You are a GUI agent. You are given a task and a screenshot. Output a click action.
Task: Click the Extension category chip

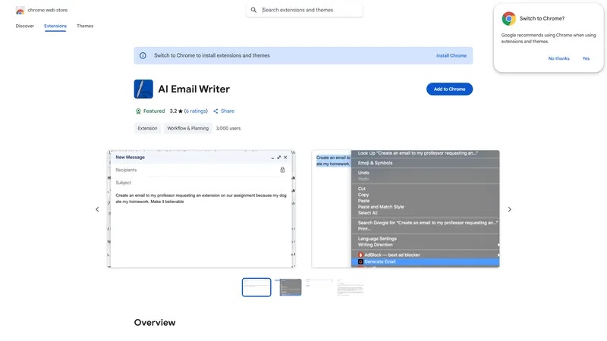point(147,128)
